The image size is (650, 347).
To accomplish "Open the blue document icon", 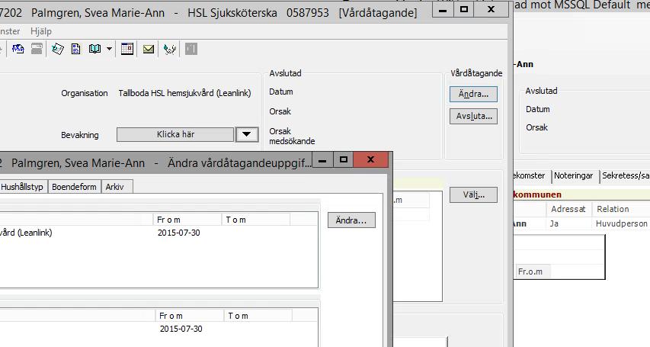I will tap(76, 49).
